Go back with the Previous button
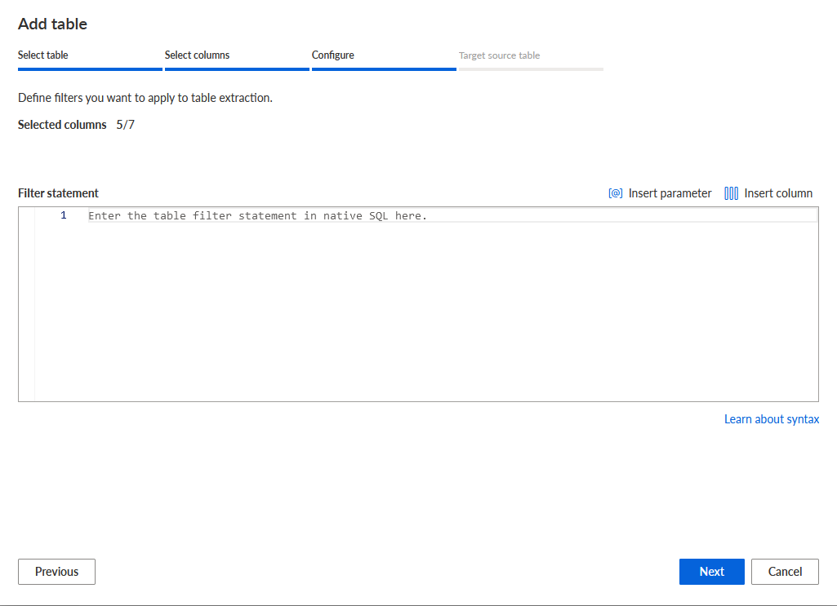The width and height of the screenshot is (837, 606). pyautogui.click(x=56, y=572)
